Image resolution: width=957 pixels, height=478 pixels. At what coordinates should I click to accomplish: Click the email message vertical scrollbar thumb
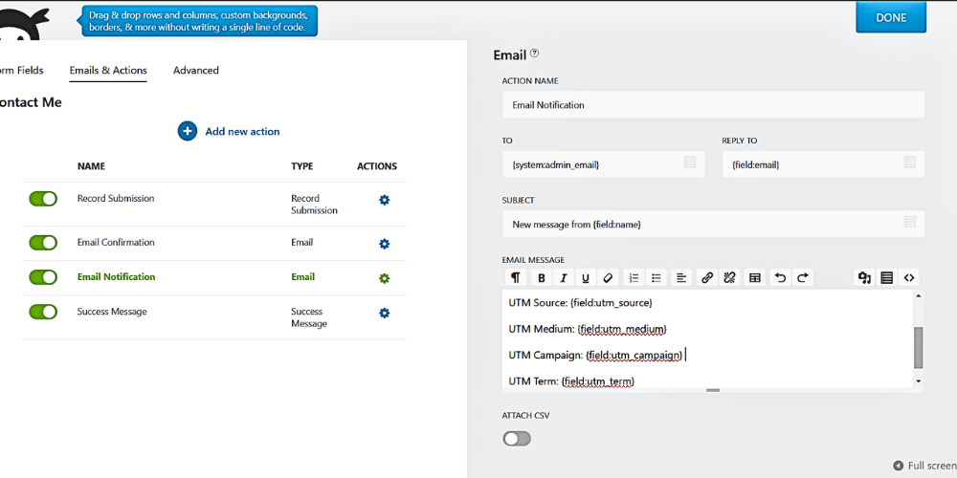click(919, 347)
